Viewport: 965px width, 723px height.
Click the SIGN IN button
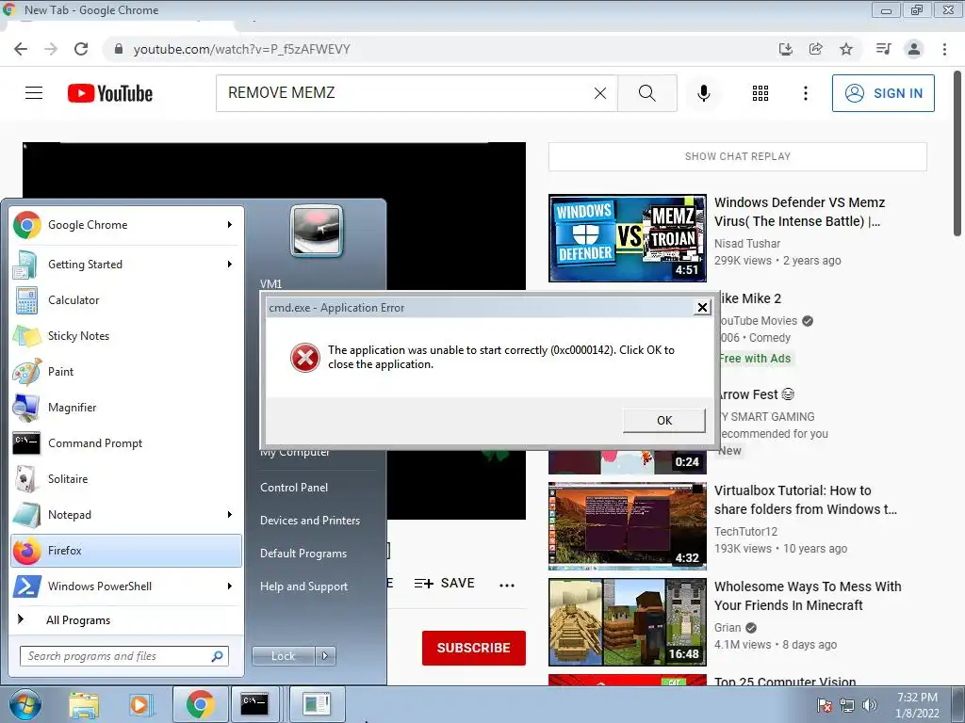click(x=883, y=93)
